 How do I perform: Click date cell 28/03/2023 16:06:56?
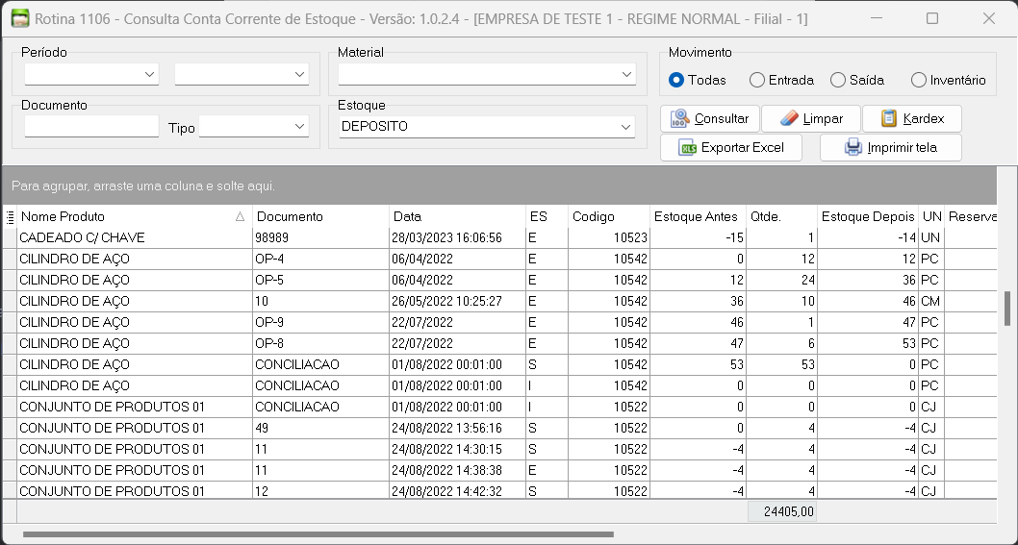[457, 238]
